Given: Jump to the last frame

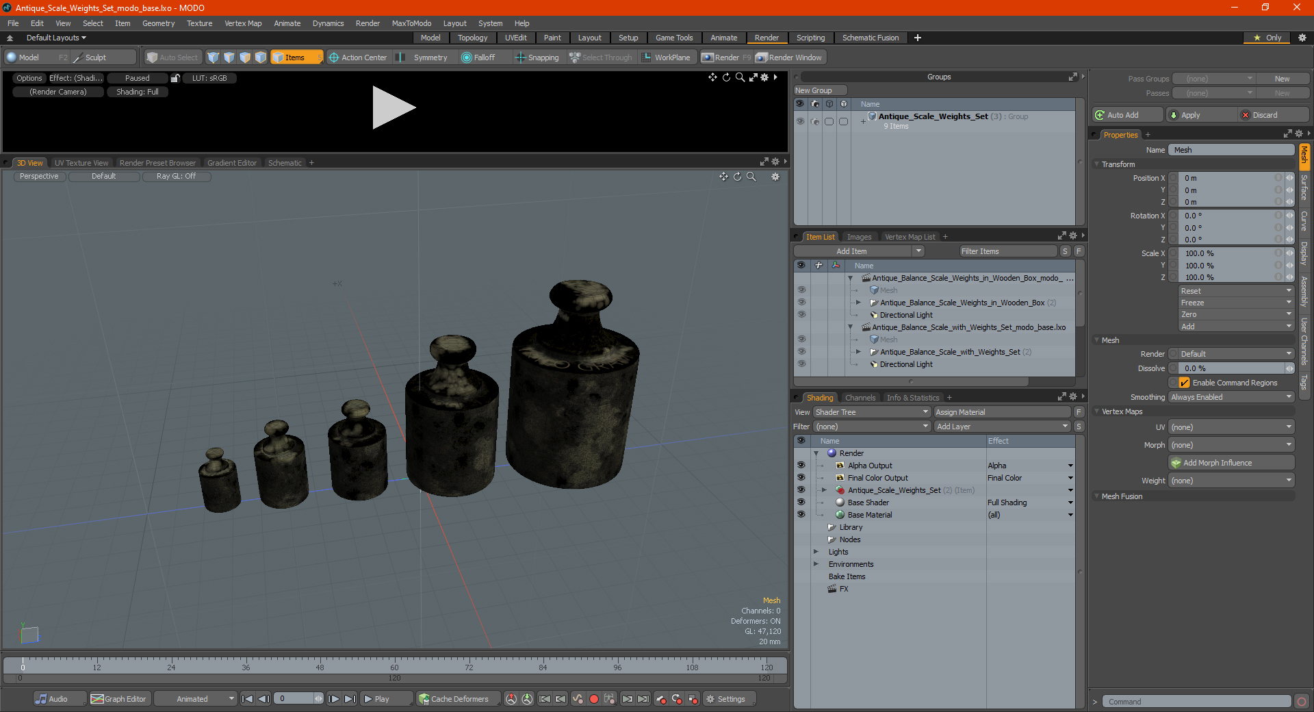Looking at the screenshot, I should (x=350, y=699).
